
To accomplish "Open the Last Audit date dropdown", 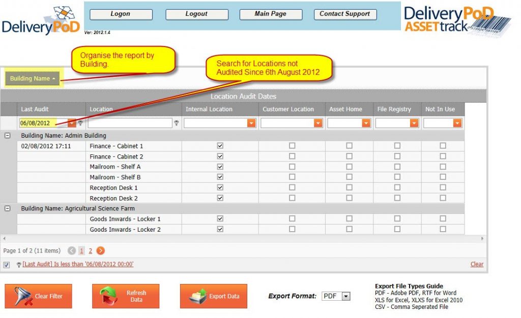I will pyautogui.click(x=71, y=123).
